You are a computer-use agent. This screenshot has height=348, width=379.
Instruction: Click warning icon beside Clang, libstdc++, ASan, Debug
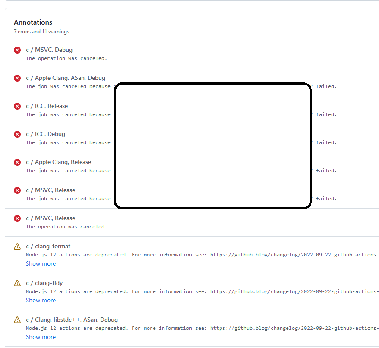point(17,320)
